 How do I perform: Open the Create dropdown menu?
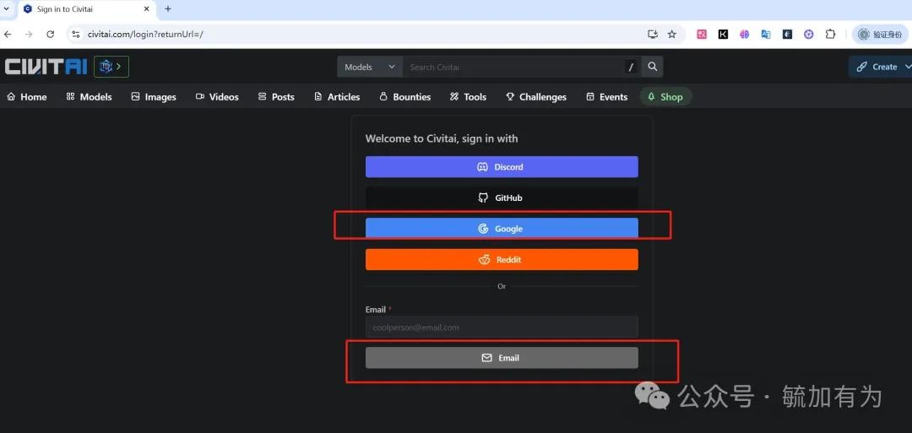click(x=882, y=67)
